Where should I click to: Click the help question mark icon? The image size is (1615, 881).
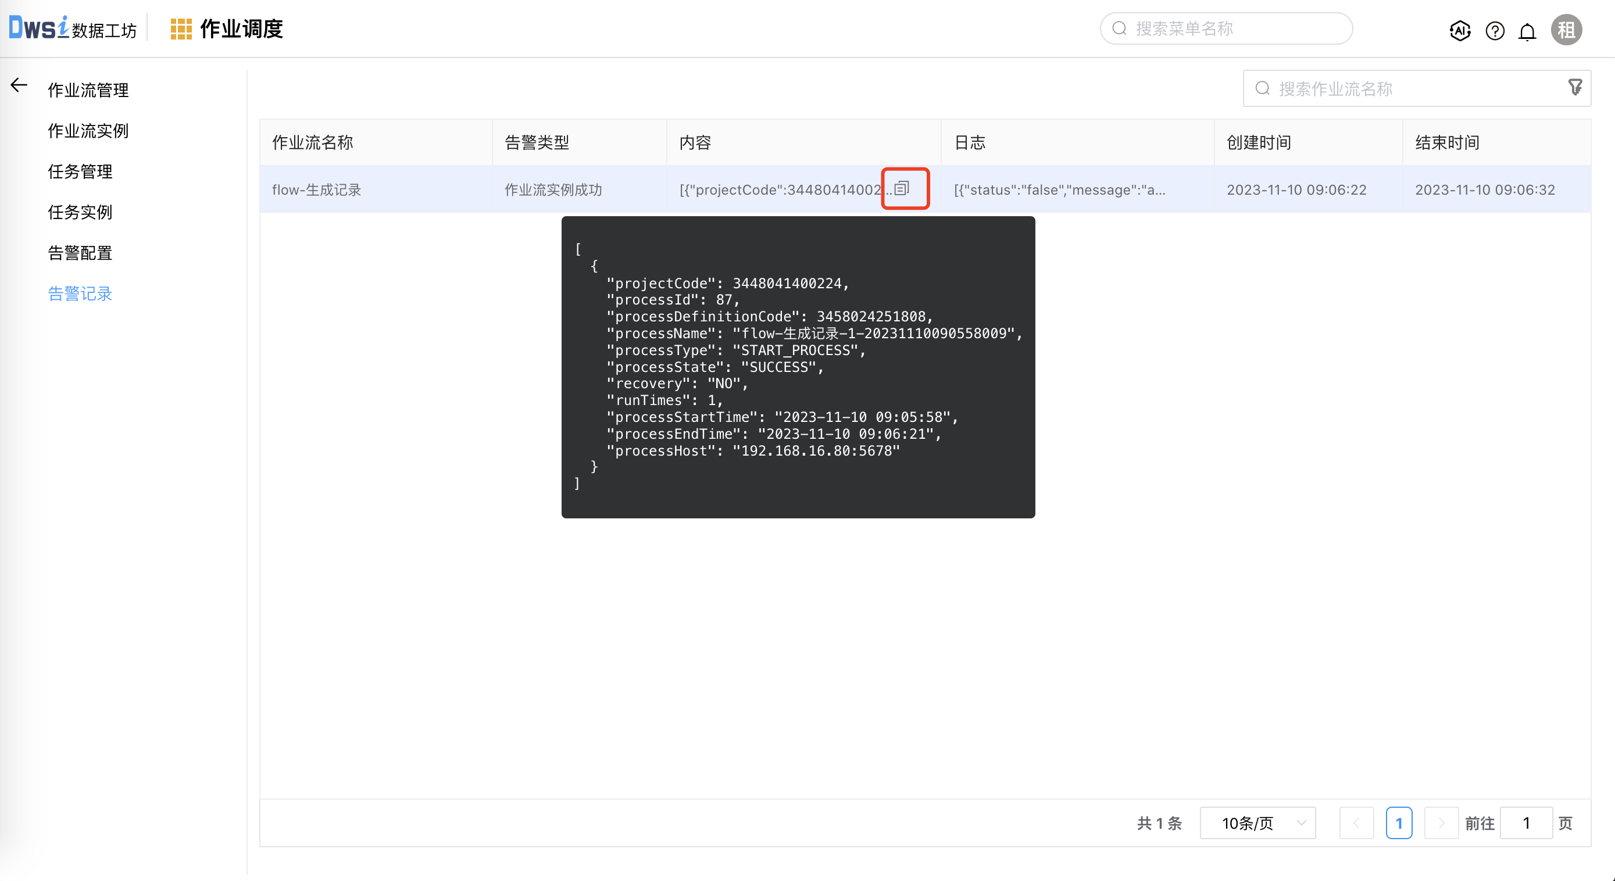(x=1495, y=30)
